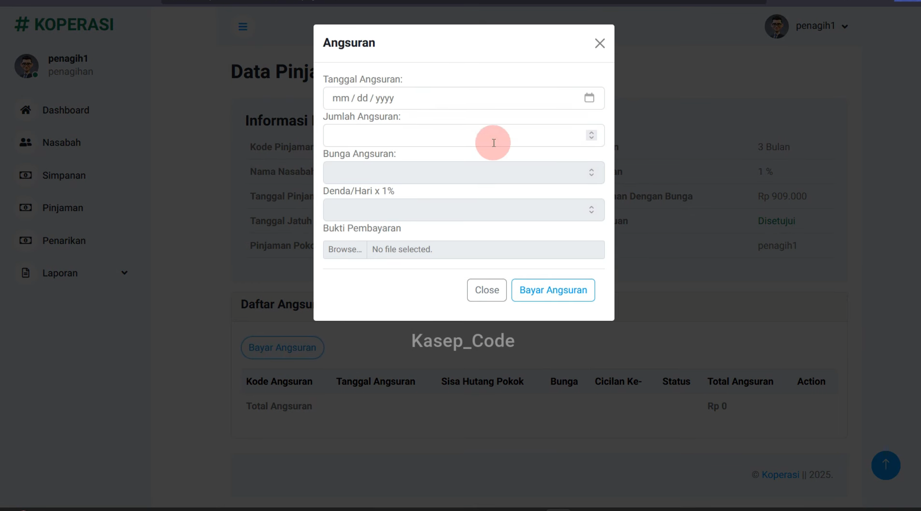This screenshot has width=921, height=511.
Task: Open Simpanan in the sidebar
Action: click(x=64, y=175)
